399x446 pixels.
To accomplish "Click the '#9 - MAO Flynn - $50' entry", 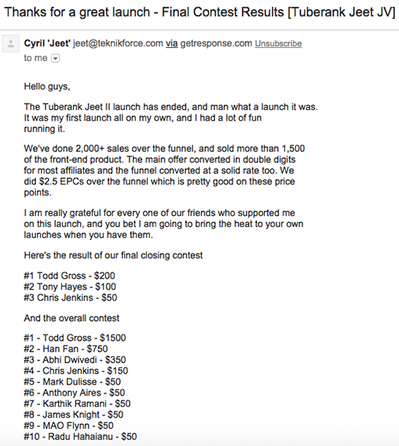I will 69,426.
